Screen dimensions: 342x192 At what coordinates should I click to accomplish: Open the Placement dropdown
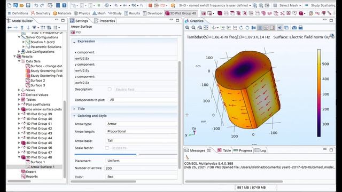point(142,161)
